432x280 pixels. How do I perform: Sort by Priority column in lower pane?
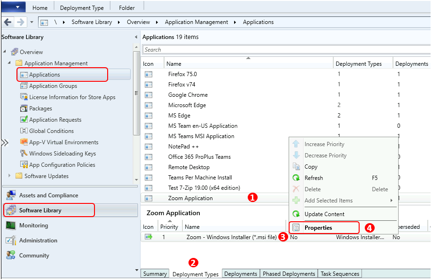pos(169,226)
